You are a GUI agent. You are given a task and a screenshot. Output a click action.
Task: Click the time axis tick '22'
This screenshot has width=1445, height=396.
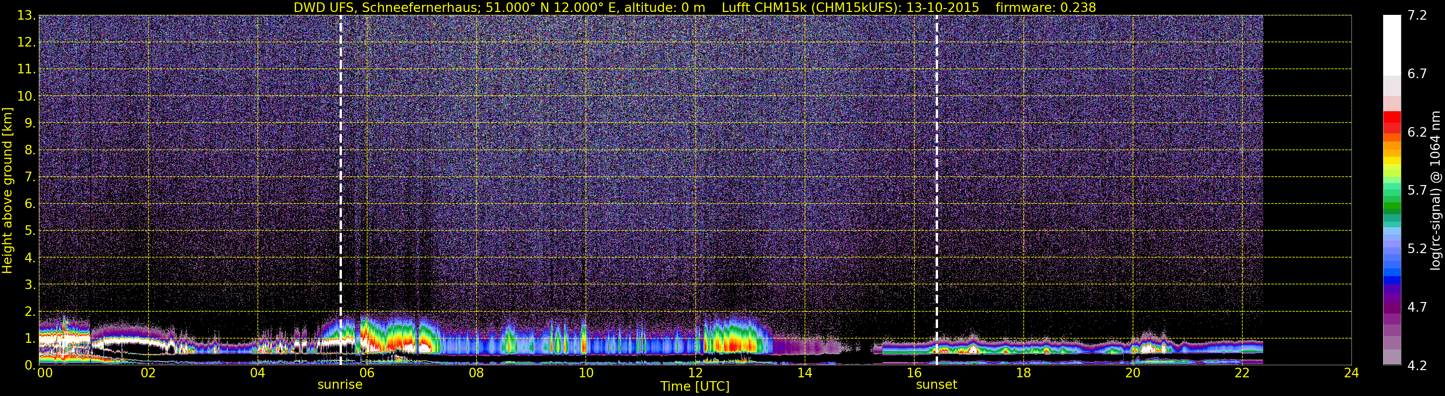pos(1242,373)
